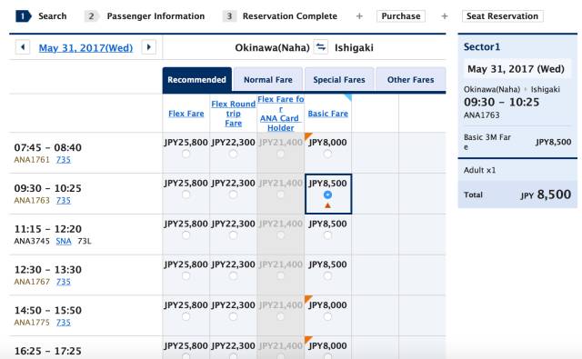Click Sector1 heading in summary panel

point(482,46)
